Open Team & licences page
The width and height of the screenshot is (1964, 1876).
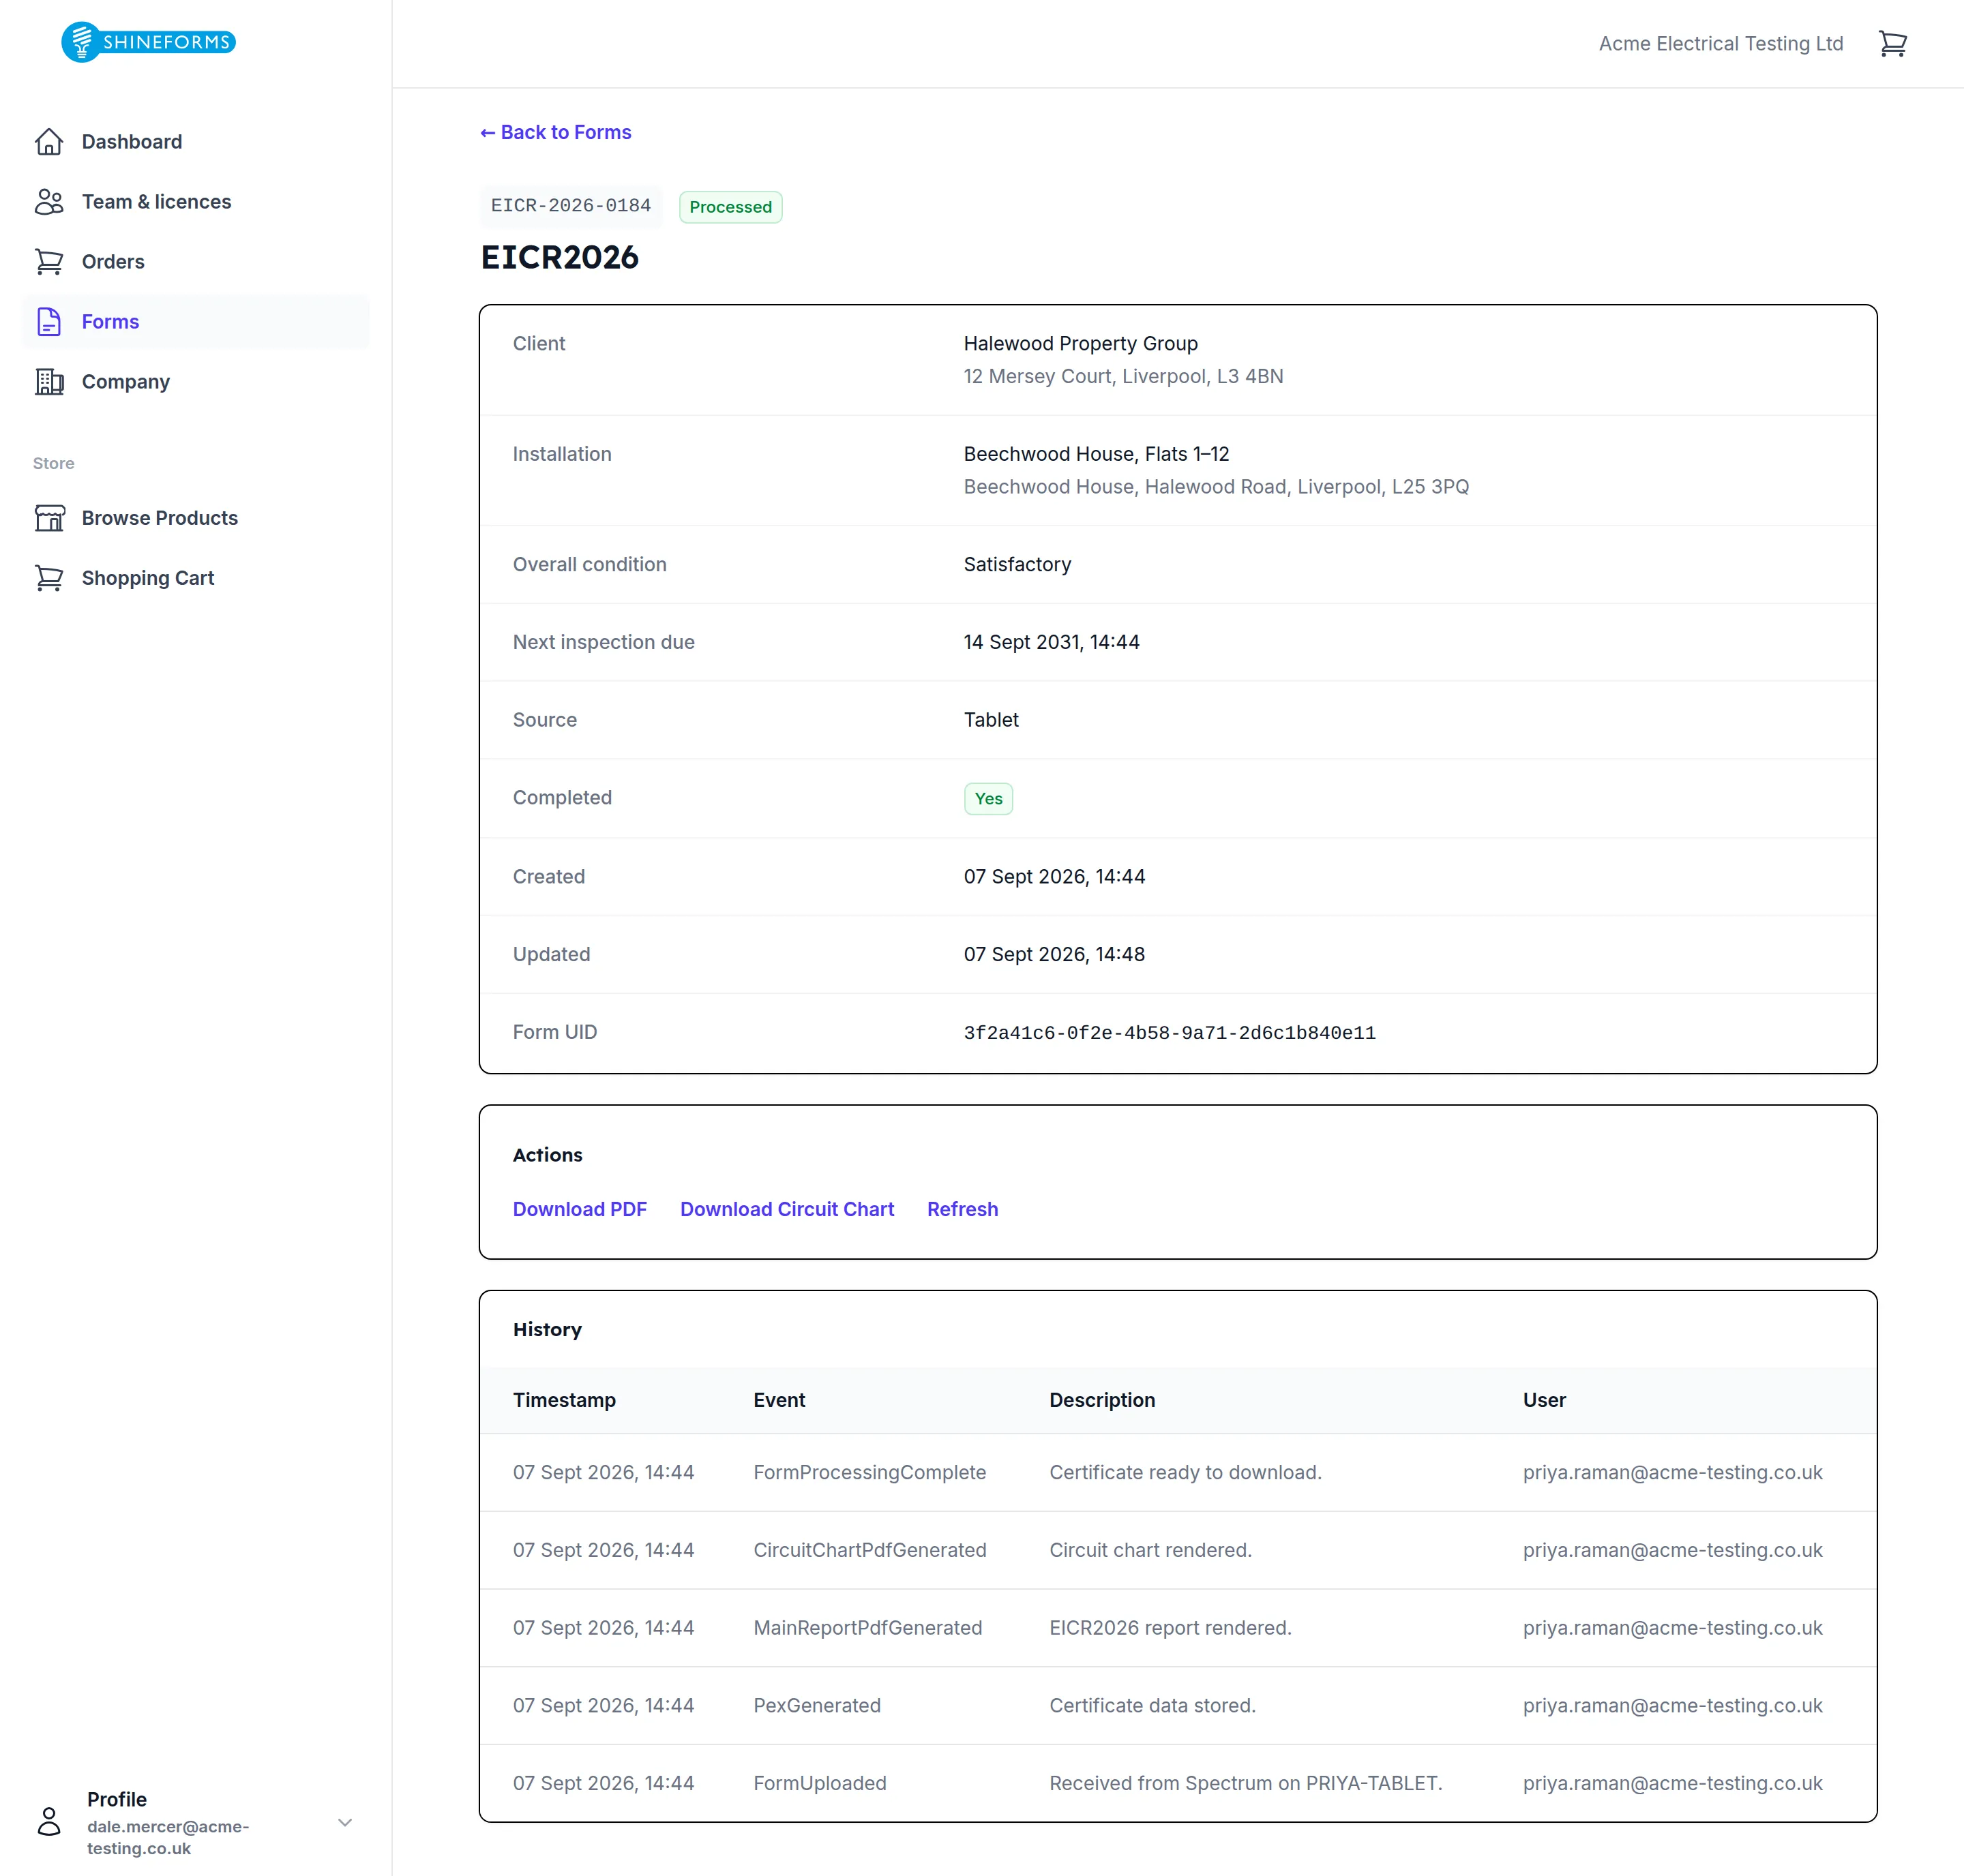pyautogui.click(x=196, y=202)
